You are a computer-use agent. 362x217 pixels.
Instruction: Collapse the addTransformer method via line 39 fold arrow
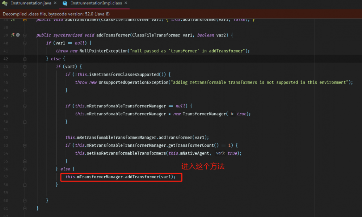coord(25,35)
